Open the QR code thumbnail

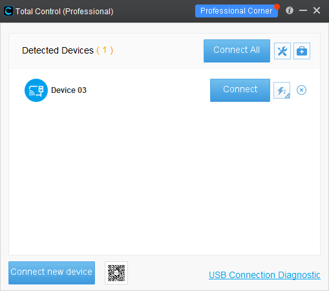coord(116,273)
